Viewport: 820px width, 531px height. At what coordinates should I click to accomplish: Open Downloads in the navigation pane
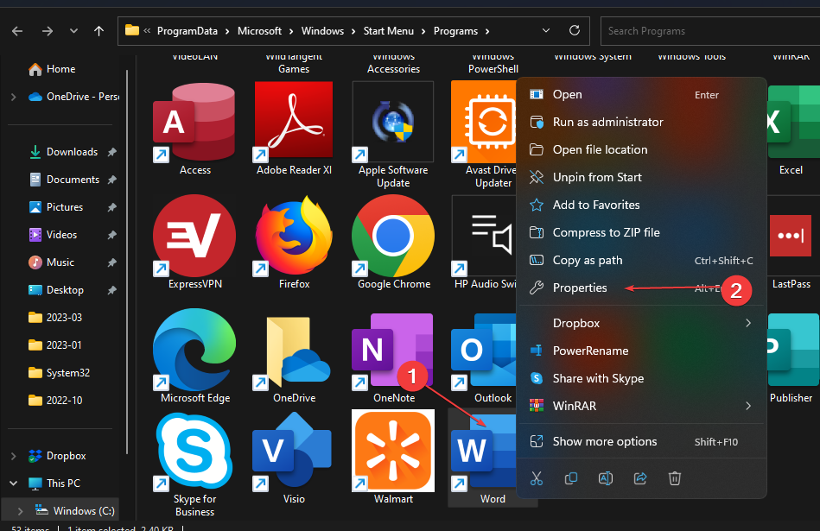pos(63,152)
